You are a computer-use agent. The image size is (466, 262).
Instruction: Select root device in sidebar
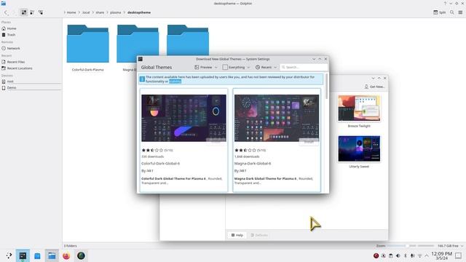coord(31,82)
